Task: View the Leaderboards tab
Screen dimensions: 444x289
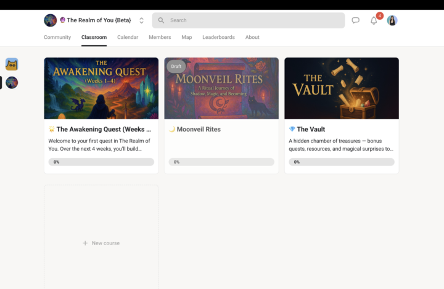Action: (218, 37)
